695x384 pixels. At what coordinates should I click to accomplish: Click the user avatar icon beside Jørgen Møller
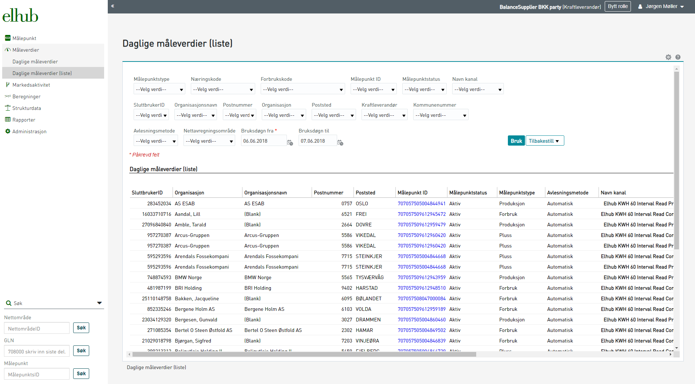click(640, 7)
